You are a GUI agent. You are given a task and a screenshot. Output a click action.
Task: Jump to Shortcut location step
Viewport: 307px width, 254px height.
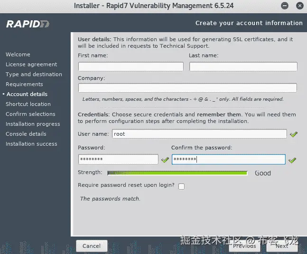pos(28,104)
